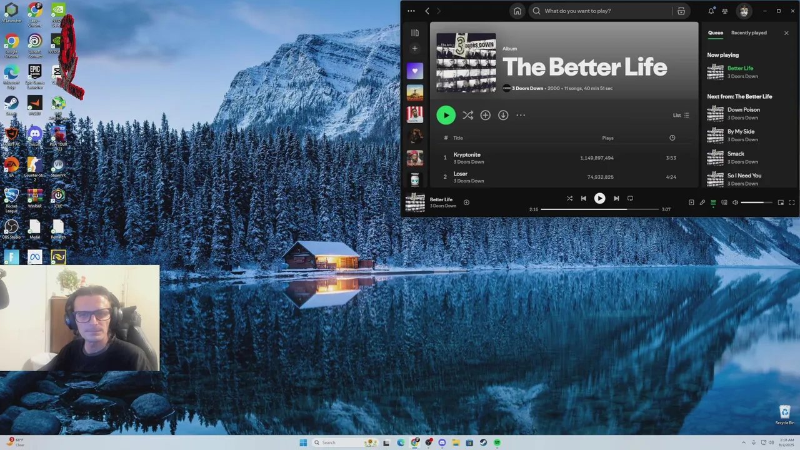Select the Loser track title

461,174
